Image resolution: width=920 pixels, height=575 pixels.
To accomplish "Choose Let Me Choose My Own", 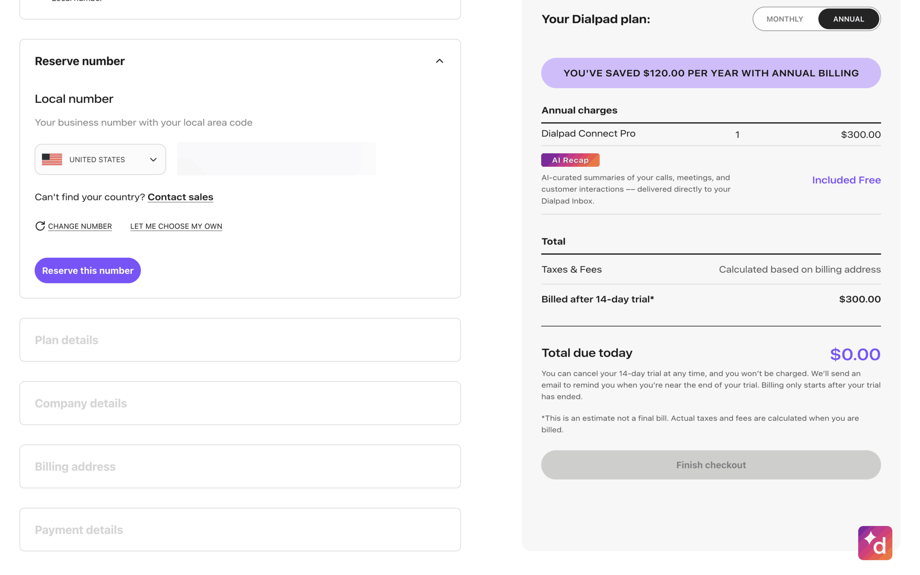I will click(x=176, y=226).
